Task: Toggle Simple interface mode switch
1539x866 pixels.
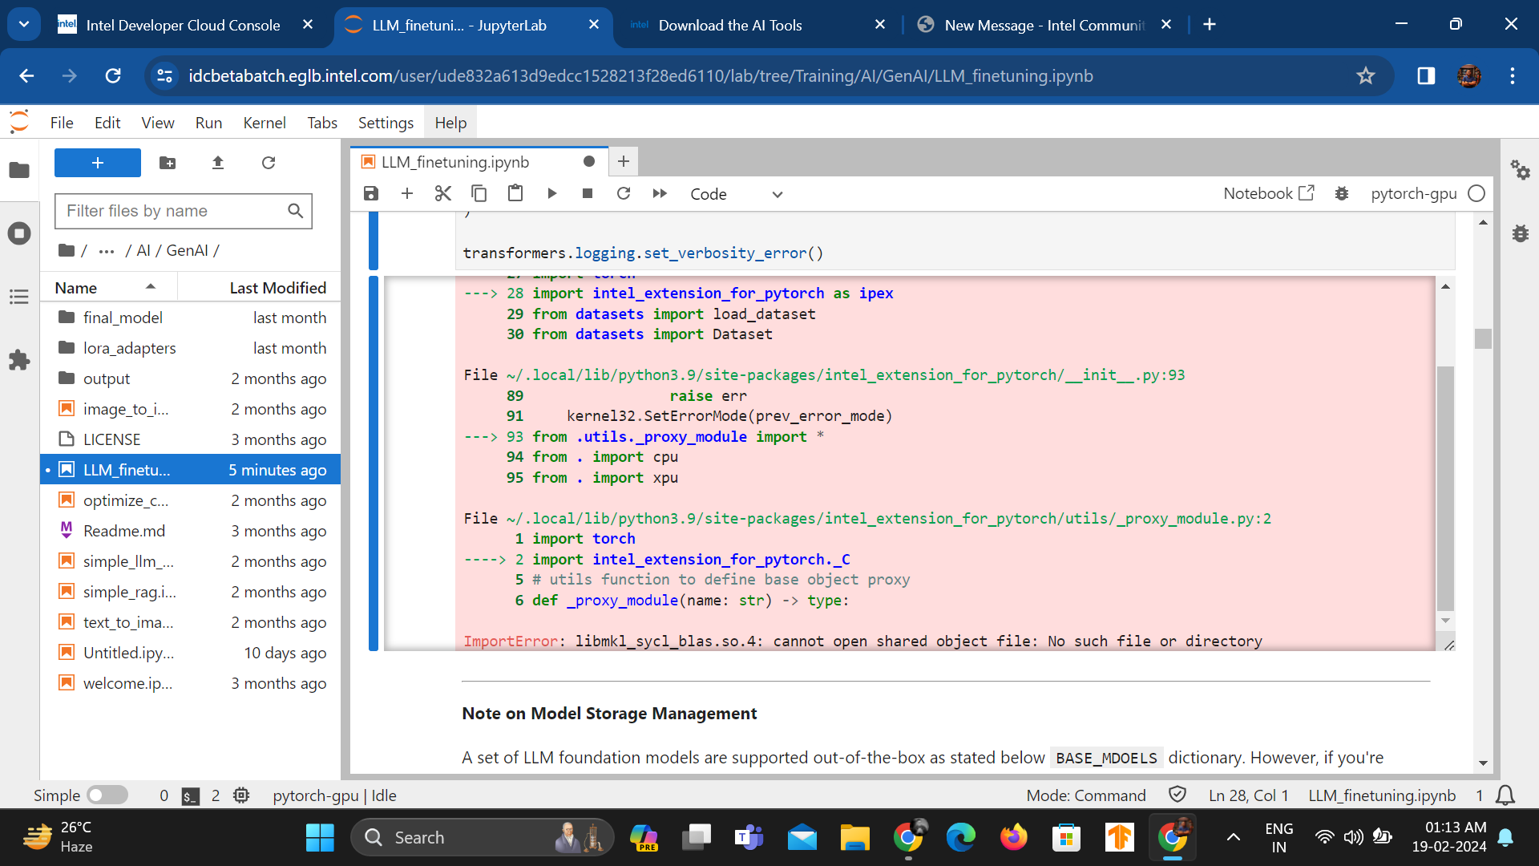Action: tap(107, 795)
